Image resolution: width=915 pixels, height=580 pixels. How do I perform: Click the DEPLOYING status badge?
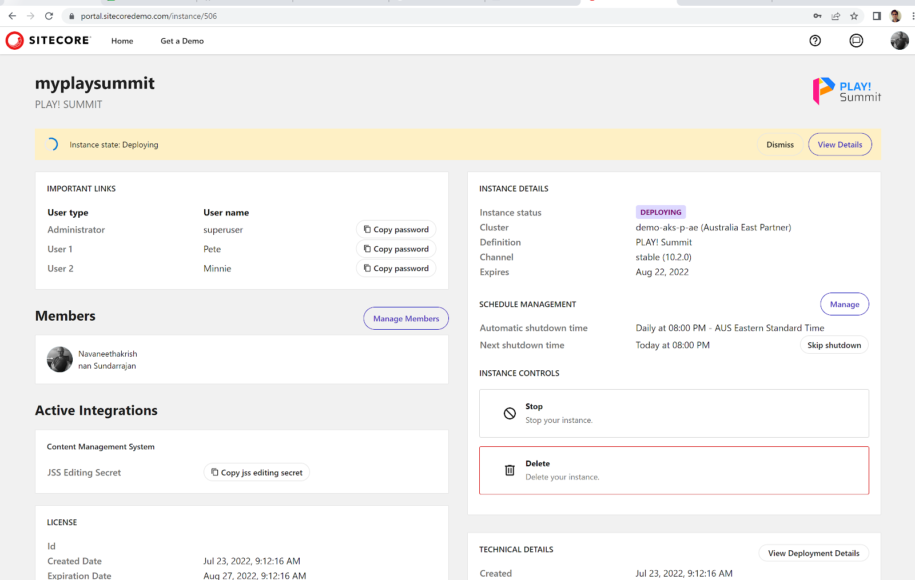(661, 212)
